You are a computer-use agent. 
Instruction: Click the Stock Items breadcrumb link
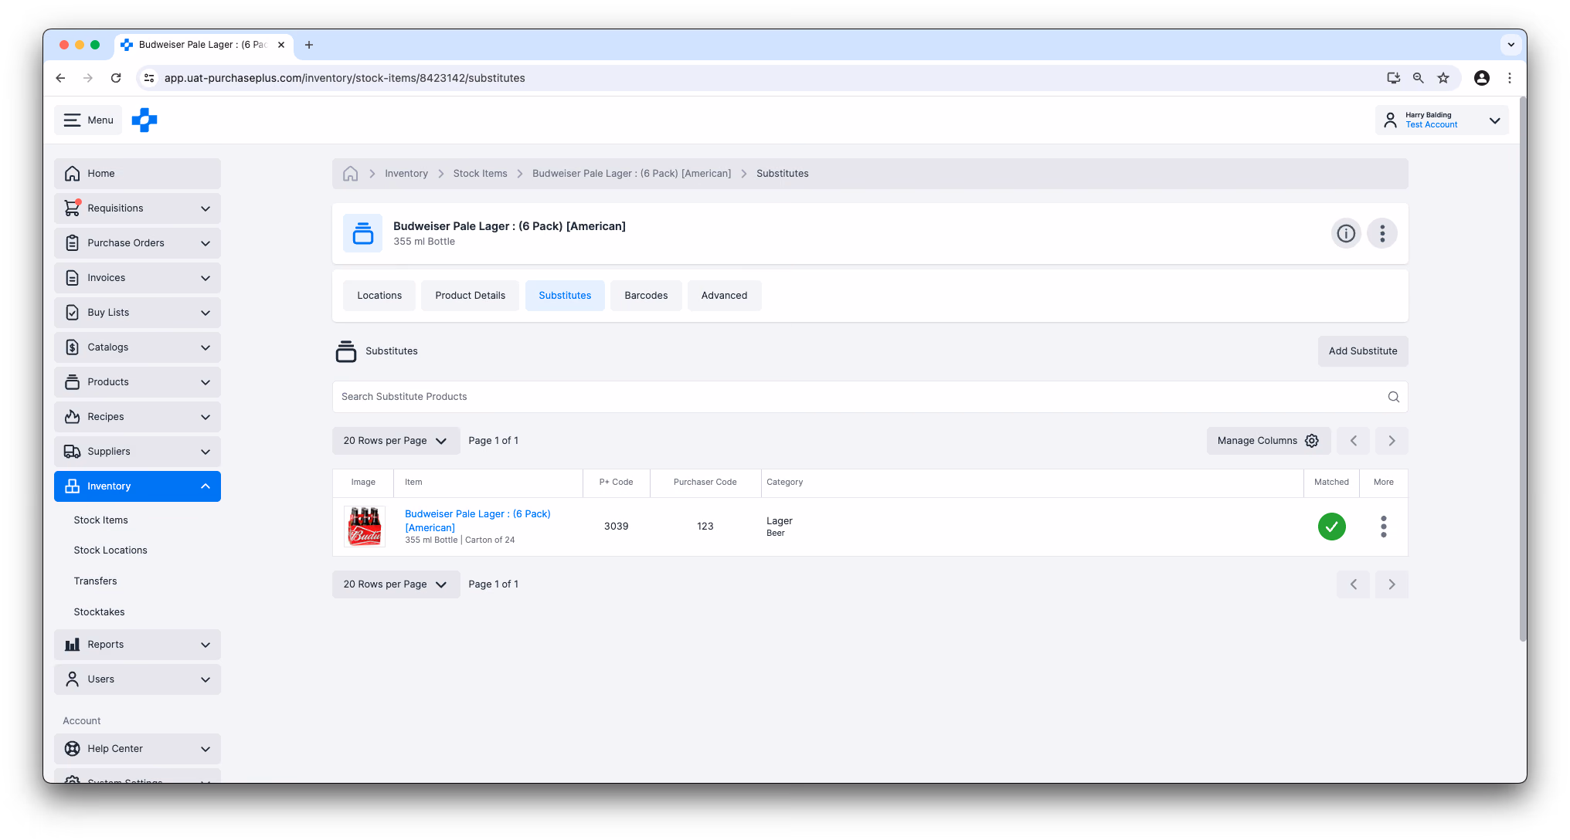pyautogui.click(x=480, y=174)
